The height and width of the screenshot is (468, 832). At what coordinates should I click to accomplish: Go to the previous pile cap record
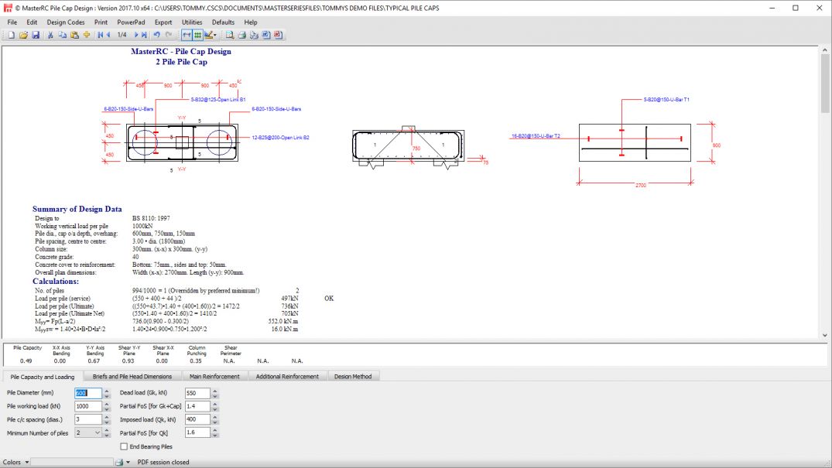point(108,35)
